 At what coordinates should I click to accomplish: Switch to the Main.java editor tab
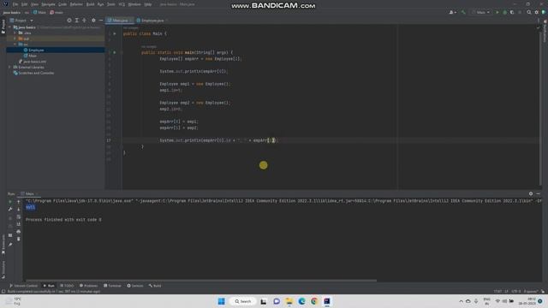(x=120, y=21)
